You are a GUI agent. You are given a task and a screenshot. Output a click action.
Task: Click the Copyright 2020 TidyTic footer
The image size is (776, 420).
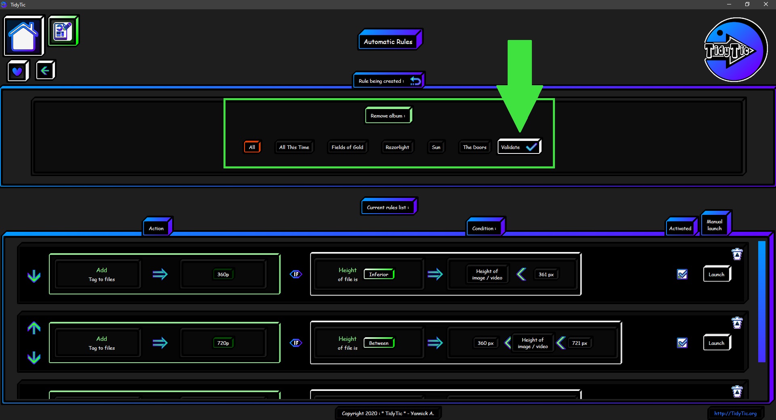click(x=388, y=413)
